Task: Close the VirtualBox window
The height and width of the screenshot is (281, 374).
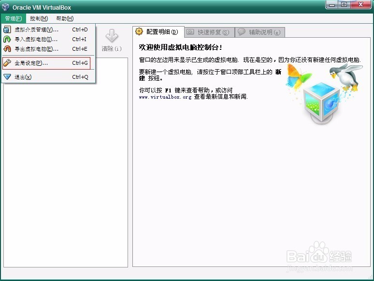Action: click(x=361, y=4)
